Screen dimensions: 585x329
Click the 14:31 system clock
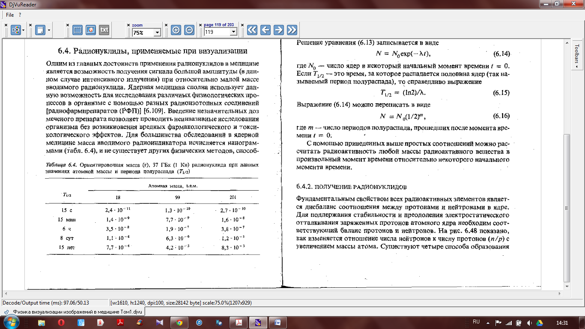[x=561, y=322]
